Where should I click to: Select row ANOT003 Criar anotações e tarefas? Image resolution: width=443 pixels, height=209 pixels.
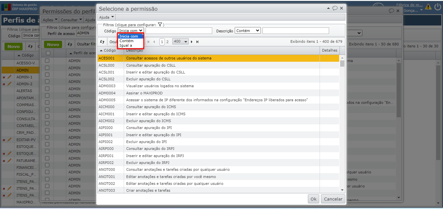218,190
